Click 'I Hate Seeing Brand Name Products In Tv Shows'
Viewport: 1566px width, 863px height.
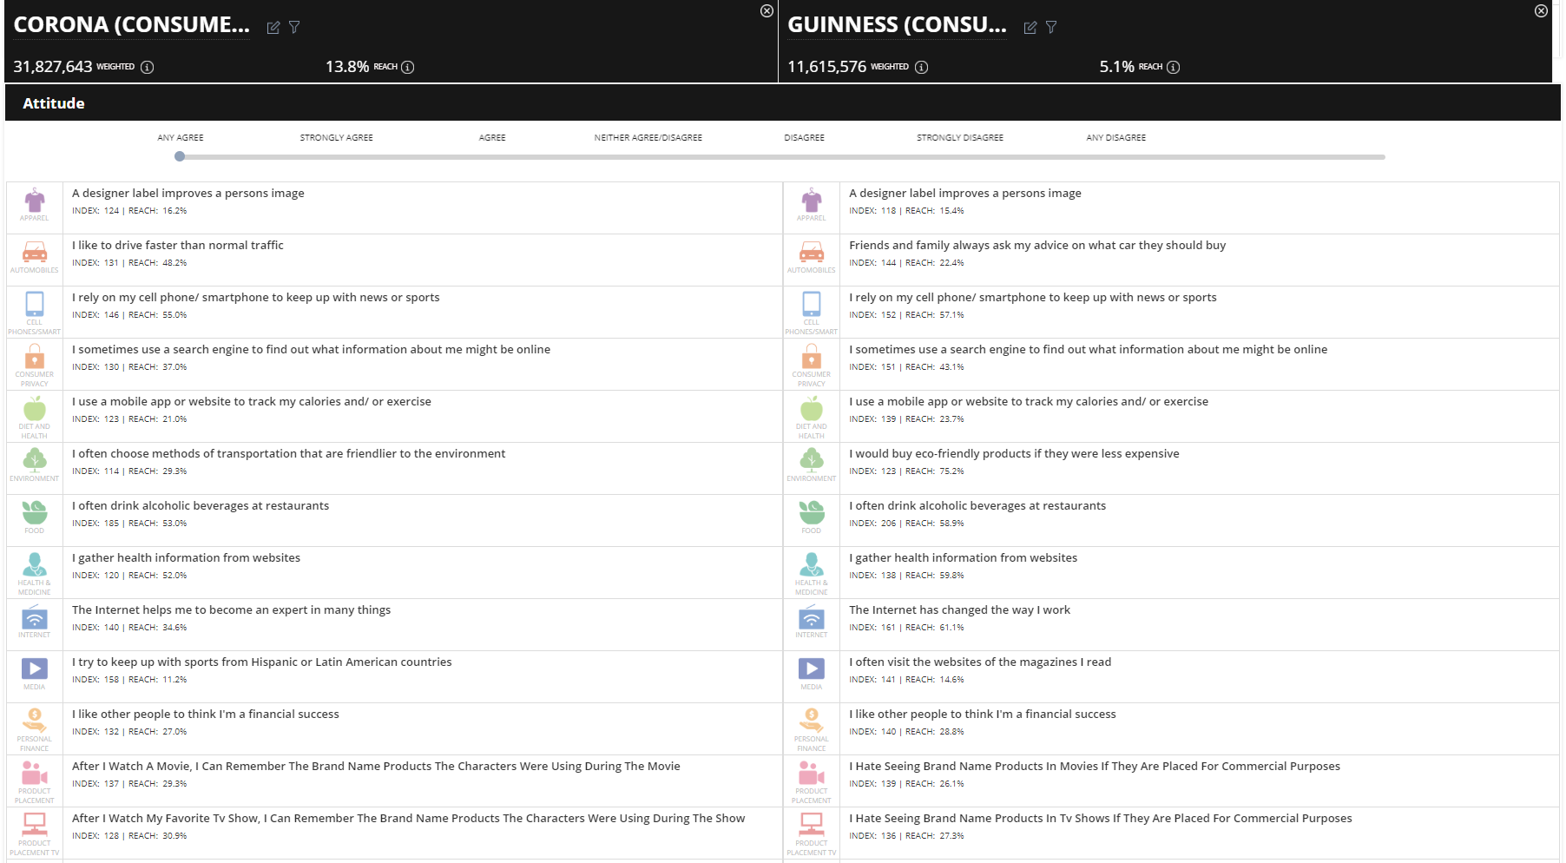pyautogui.click(x=1101, y=819)
